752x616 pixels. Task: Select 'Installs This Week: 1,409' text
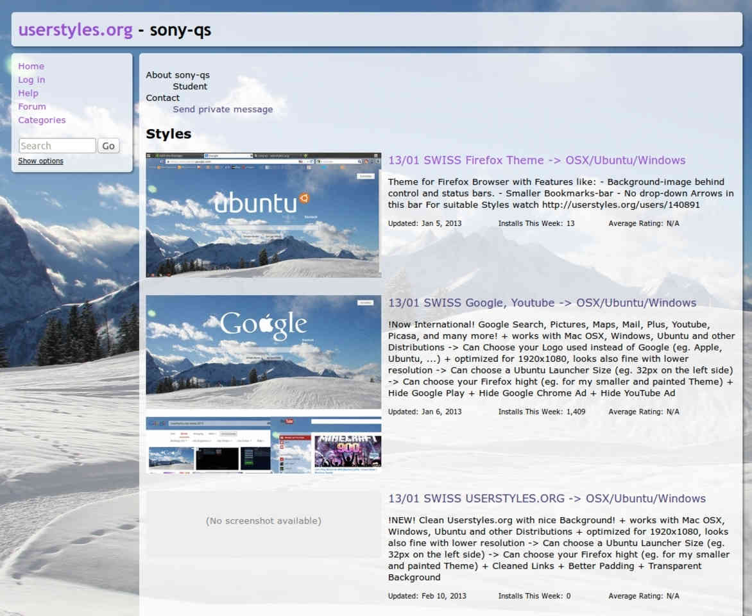point(542,411)
